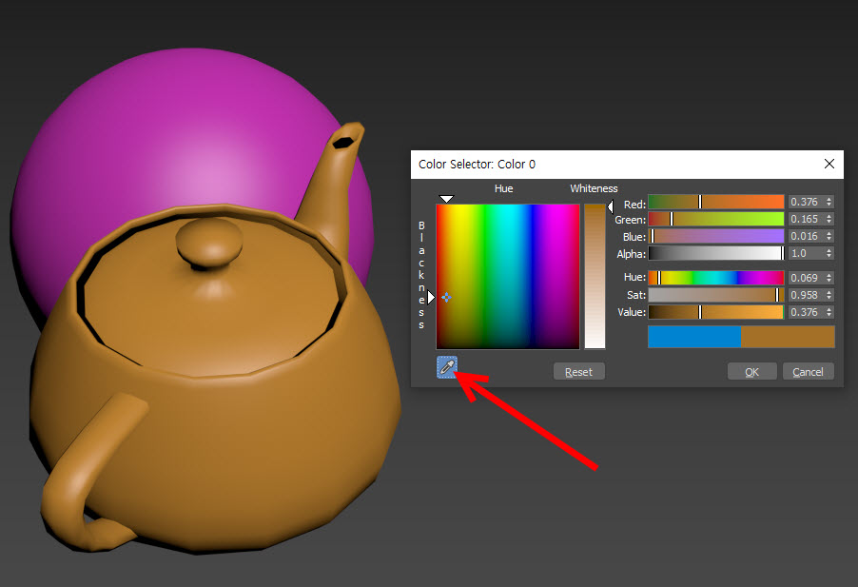Viewport: 858px width, 587px height.
Task: Click the Sat spinner arrows
Action: tap(829, 295)
